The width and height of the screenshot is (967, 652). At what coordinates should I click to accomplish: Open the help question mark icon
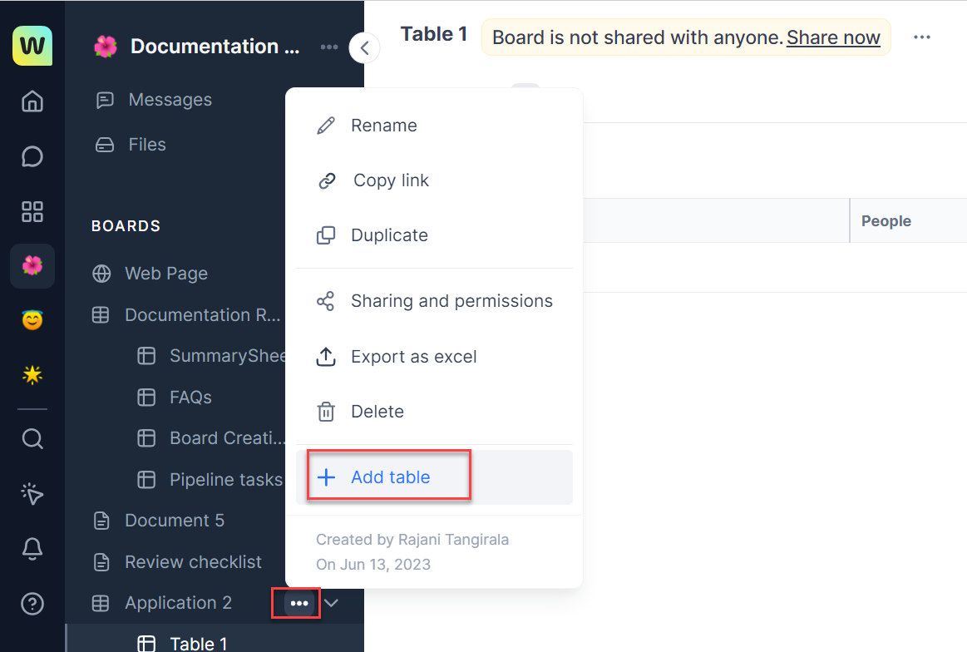coord(32,603)
